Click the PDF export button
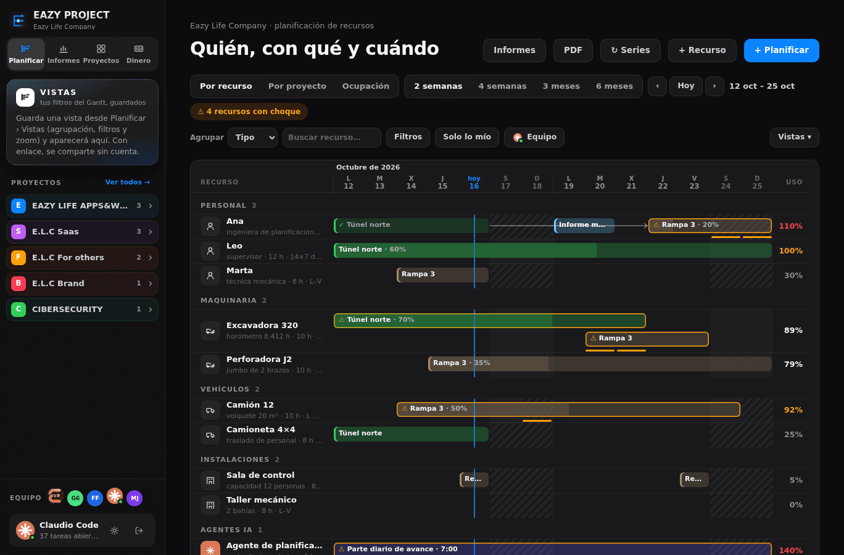This screenshot has height=555, width=844. 573,51
